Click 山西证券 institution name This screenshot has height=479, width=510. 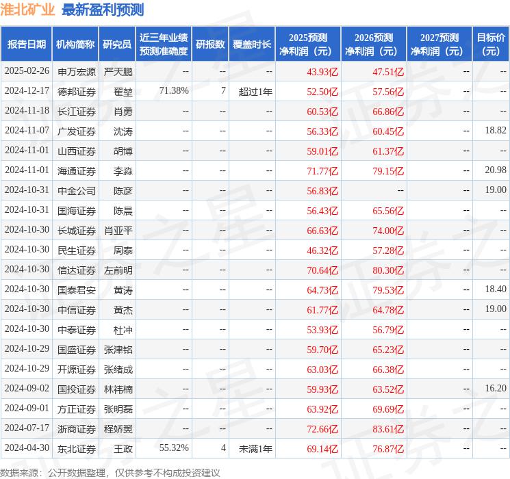pos(77,151)
